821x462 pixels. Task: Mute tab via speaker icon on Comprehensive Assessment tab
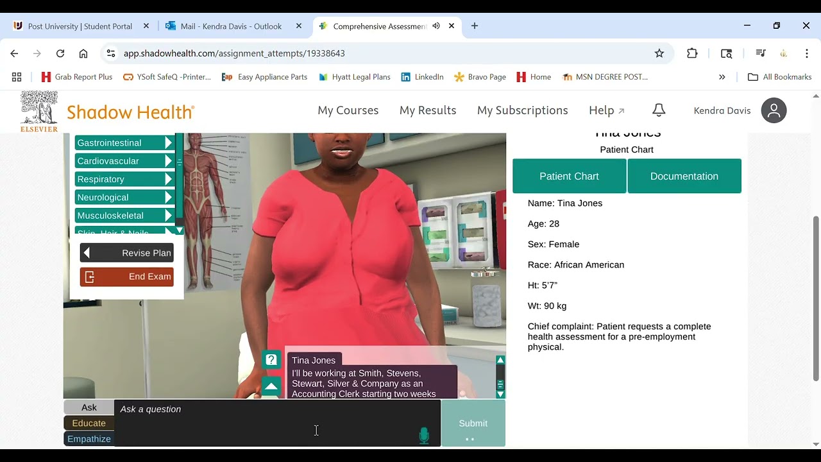tap(436, 26)
